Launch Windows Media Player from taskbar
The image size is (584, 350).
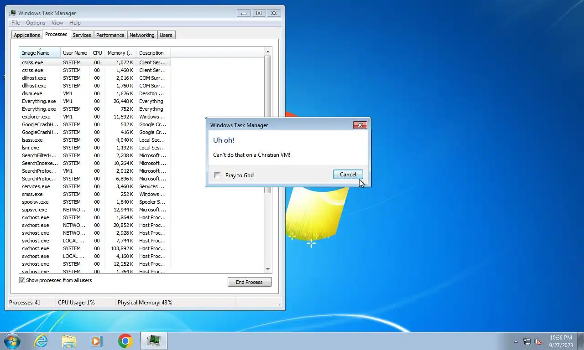97,341
